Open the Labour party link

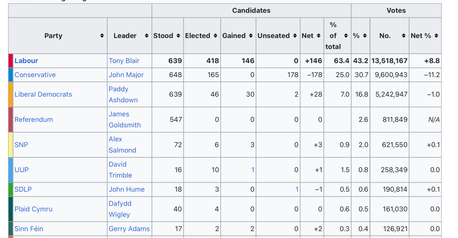pyautogui.click(x=26, y=61)
